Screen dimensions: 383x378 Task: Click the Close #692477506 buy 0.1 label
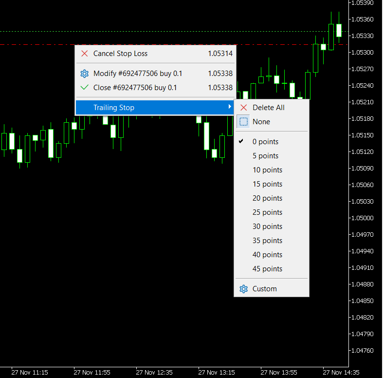135,88
